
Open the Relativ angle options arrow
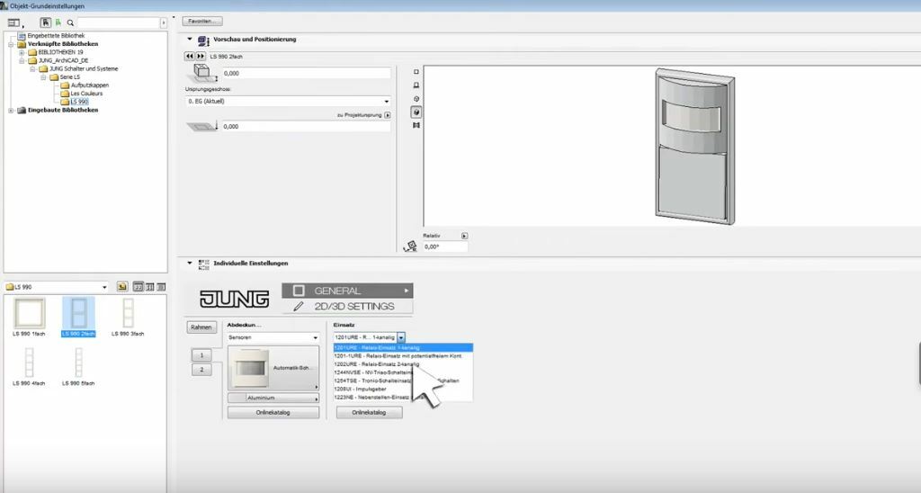465,236
